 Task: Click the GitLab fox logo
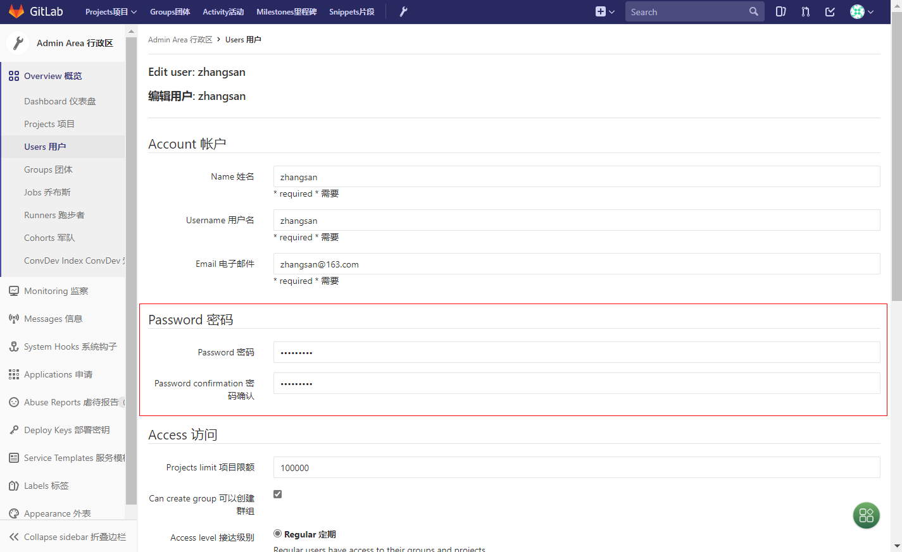pos(16,11)
